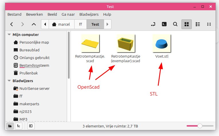Adjust the icon zoom slider
Viewport: 219px width, 136px height.
[200, 126]
